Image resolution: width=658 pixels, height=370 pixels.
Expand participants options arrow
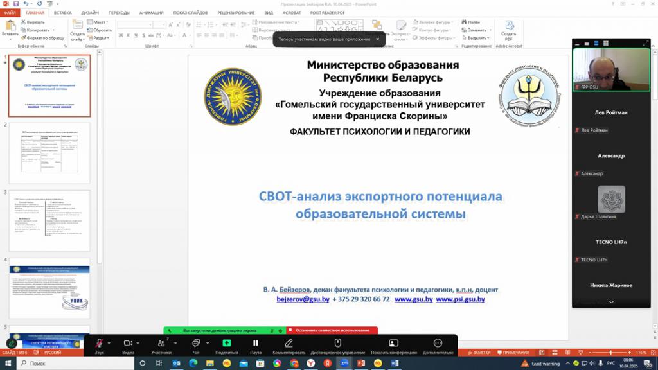(x=175, y=343)
